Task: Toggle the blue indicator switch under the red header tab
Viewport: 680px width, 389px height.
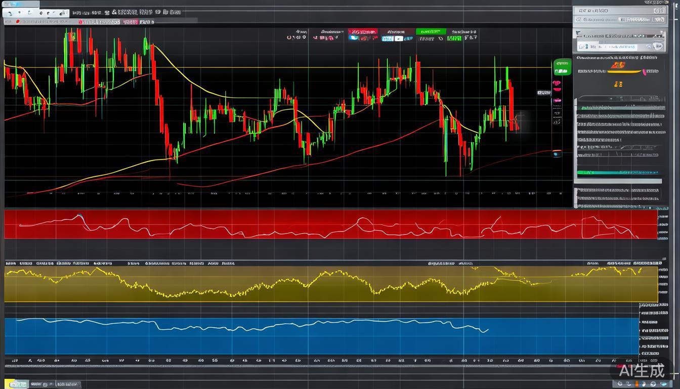Action: click(x=354, y=38)
